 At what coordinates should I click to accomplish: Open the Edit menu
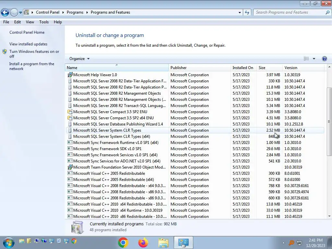pos(18,22)
